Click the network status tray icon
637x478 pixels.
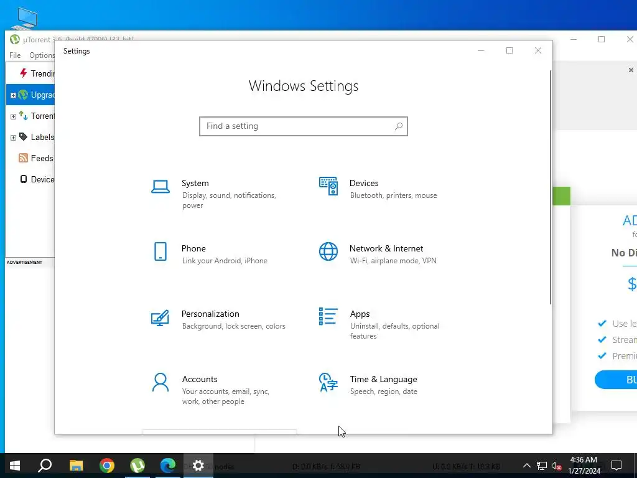[x=542, y=466]
